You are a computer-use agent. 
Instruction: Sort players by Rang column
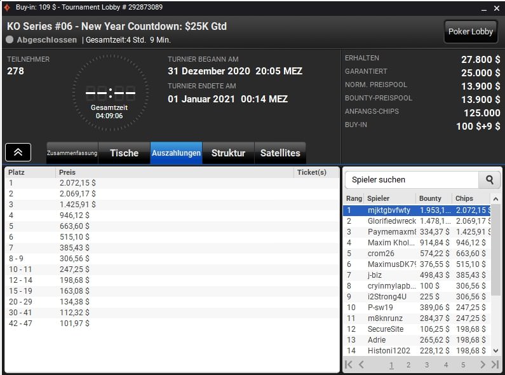354,198
